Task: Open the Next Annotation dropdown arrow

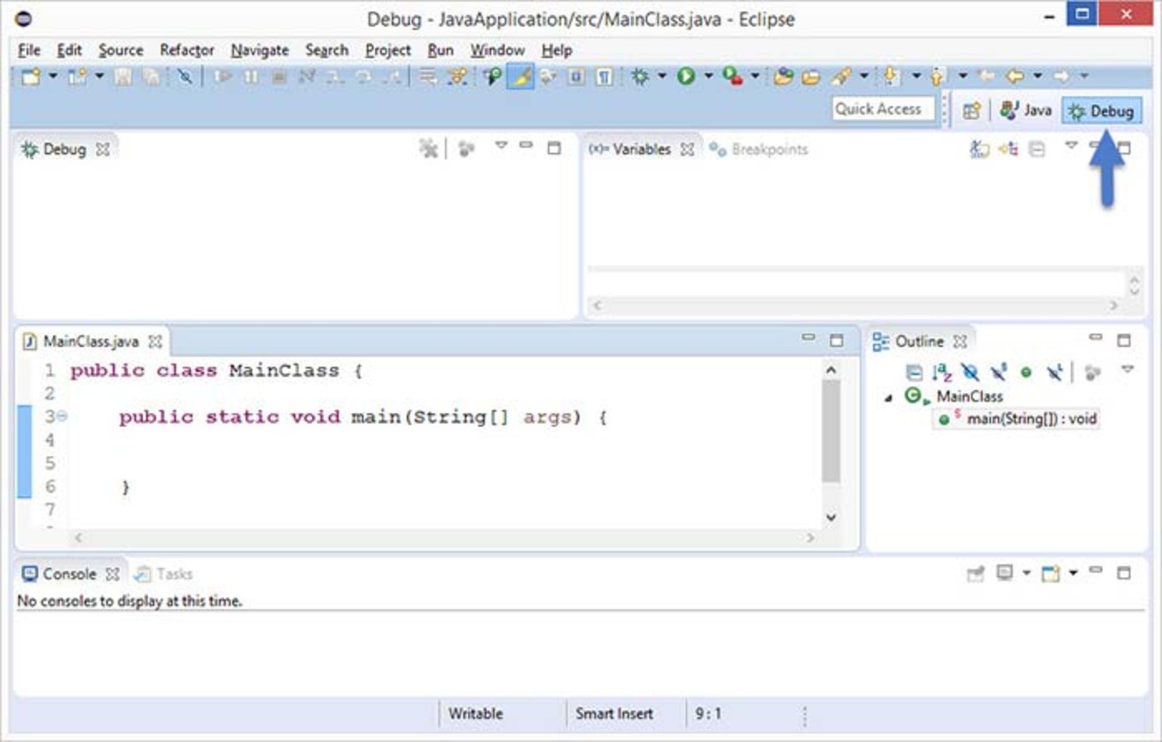Action: (x=916, y=76)
